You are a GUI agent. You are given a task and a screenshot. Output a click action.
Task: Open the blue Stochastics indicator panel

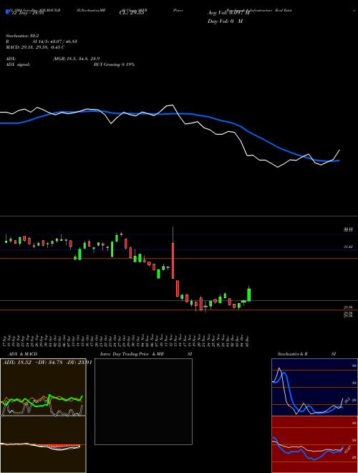[x=314, y=387]
